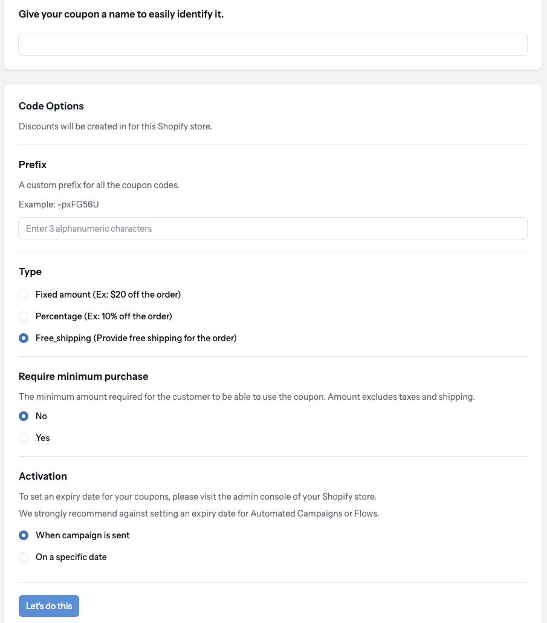Click the coupon name input field

(273, 44)
